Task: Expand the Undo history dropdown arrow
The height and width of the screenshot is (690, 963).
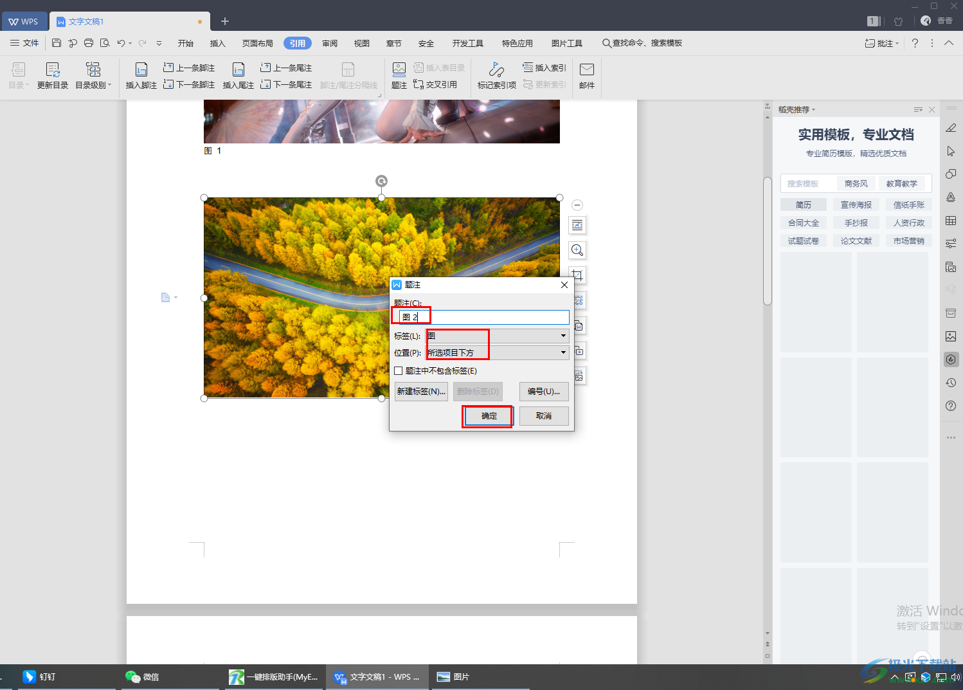Action: 130,44
